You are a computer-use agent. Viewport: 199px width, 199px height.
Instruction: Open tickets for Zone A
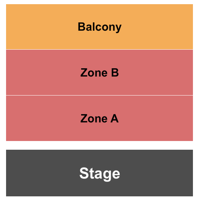pyautogui.click(x=99, y=118)
